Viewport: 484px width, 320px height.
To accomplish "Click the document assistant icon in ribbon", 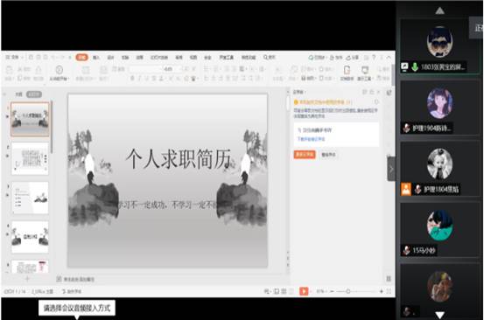I will 347,70.
